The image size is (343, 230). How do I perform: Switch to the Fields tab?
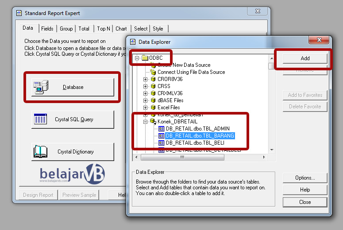[47, 29]
